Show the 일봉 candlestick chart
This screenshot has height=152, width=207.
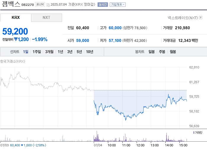click(151, 52)
